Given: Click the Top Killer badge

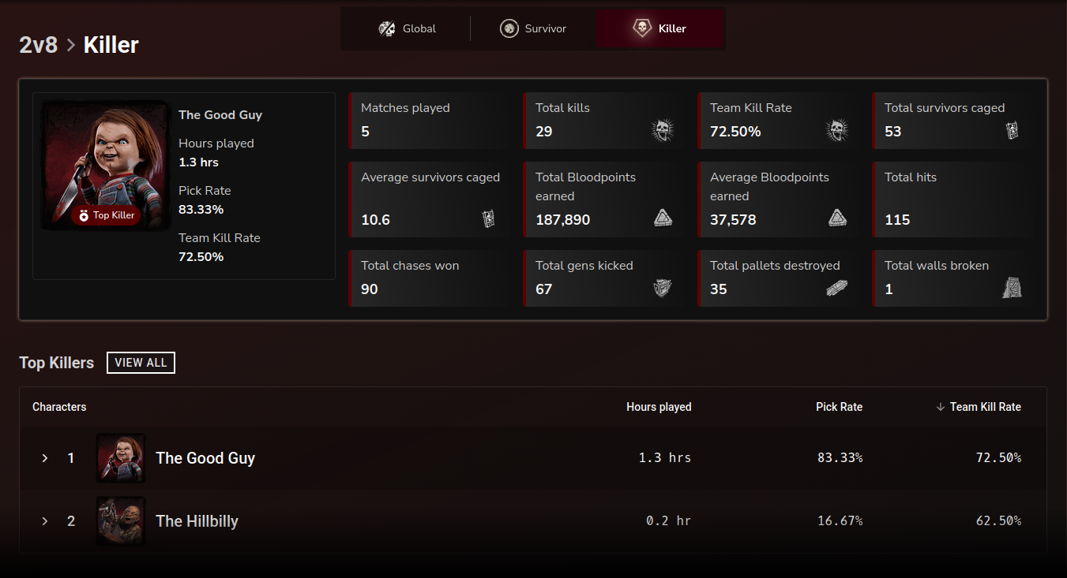Looking at the screenshot, I should tap(106, 215).
